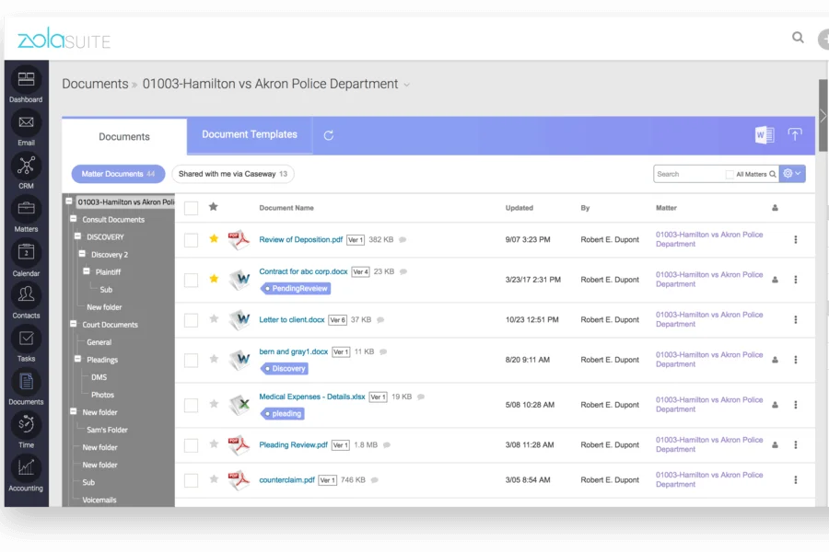Screen dimensions: 829x552
Task: Open the counterclaim.pdf document link
Action: coord(286,480)
